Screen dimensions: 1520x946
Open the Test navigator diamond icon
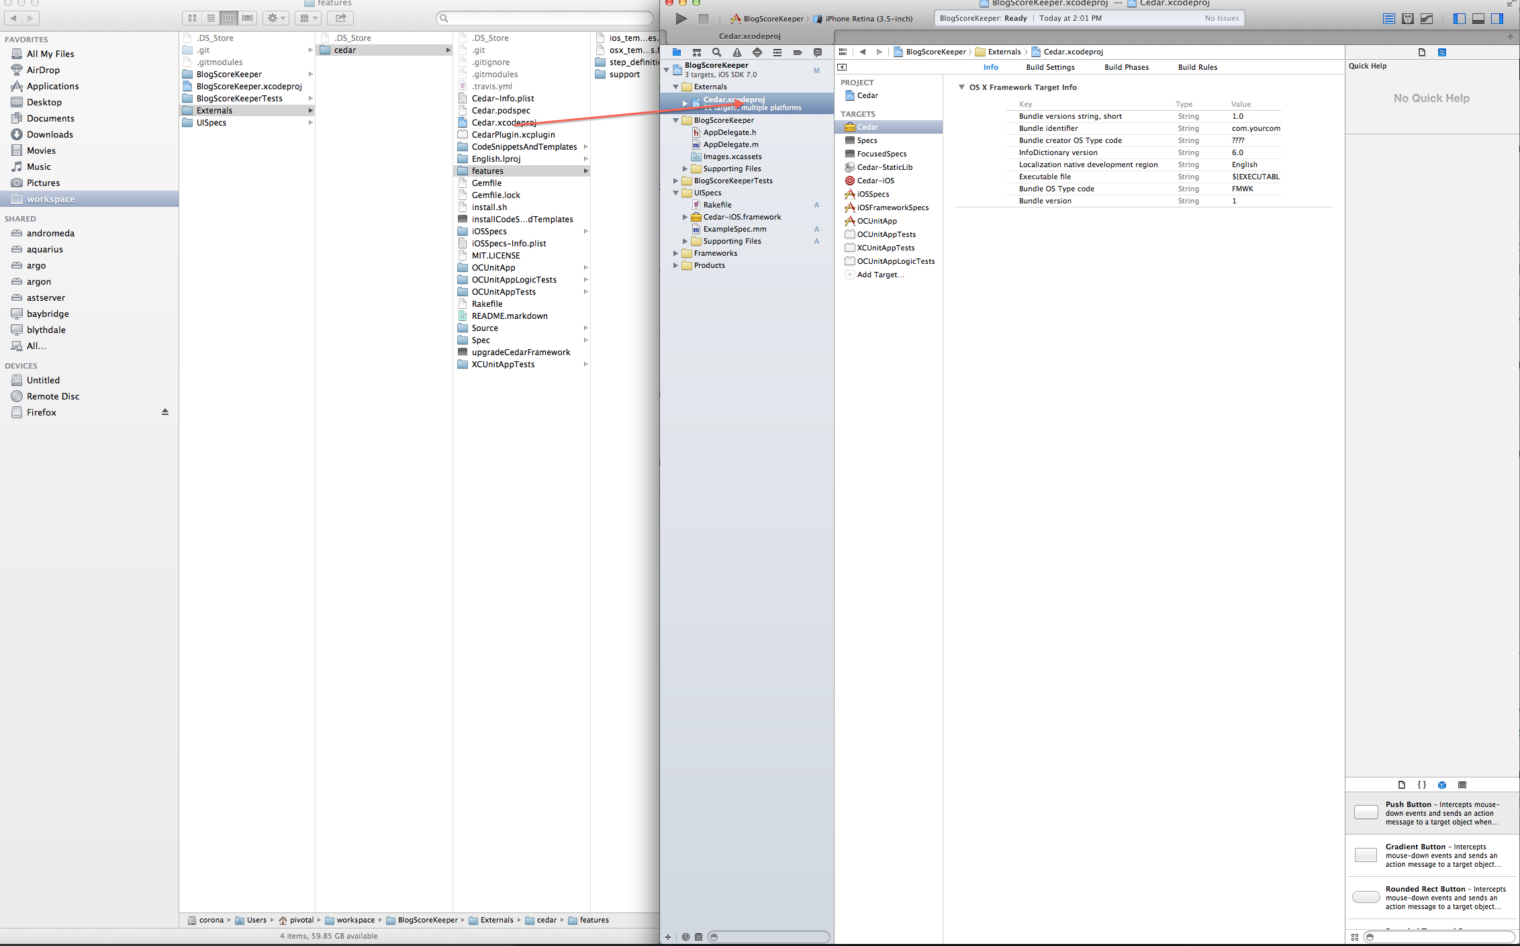point(757,52)
